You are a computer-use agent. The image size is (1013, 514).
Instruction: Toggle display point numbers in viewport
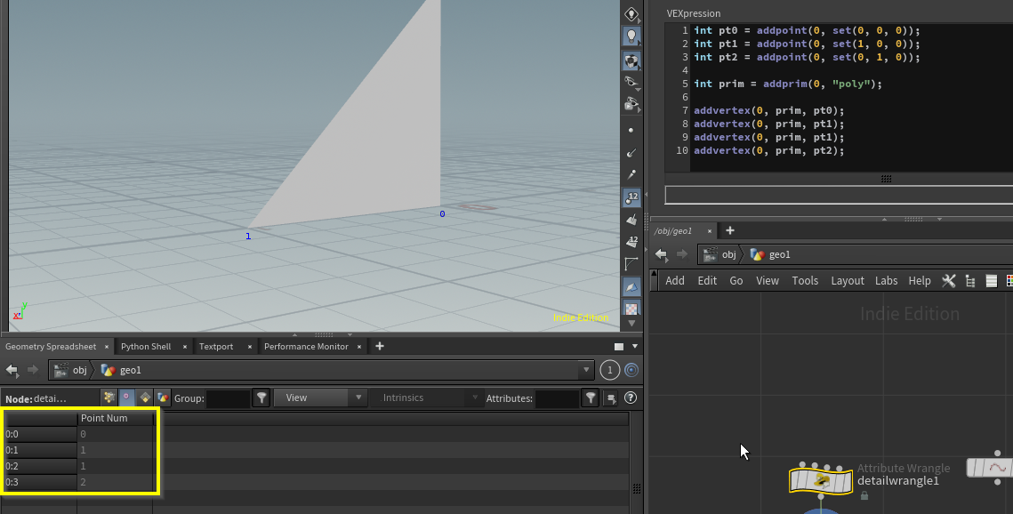coord(631,197)
